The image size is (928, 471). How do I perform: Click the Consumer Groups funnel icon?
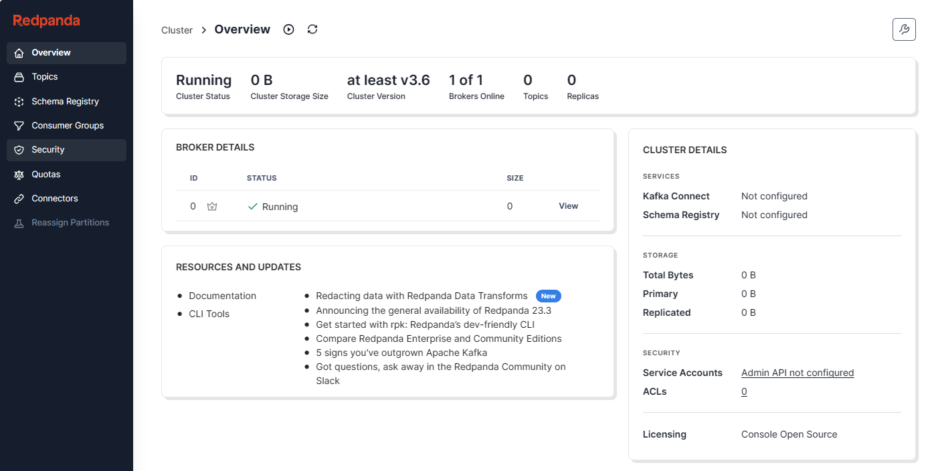(x=19, y=126)
